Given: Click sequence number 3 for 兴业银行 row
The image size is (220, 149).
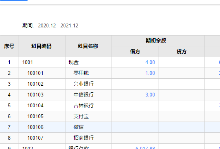Looking at the screenshot, I should click(x=9, y=84).
